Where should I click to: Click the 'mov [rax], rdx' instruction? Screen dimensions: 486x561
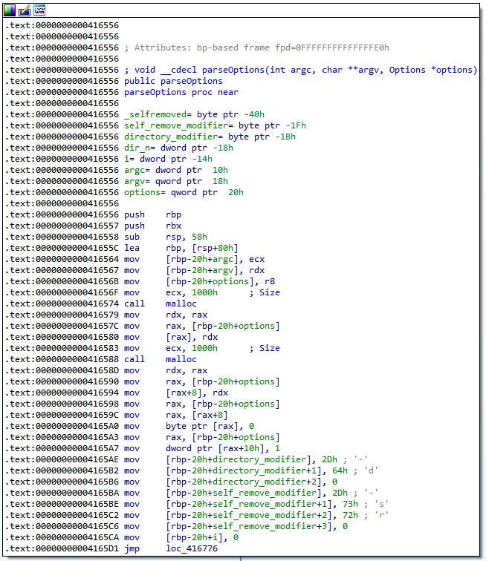point(171,337)
